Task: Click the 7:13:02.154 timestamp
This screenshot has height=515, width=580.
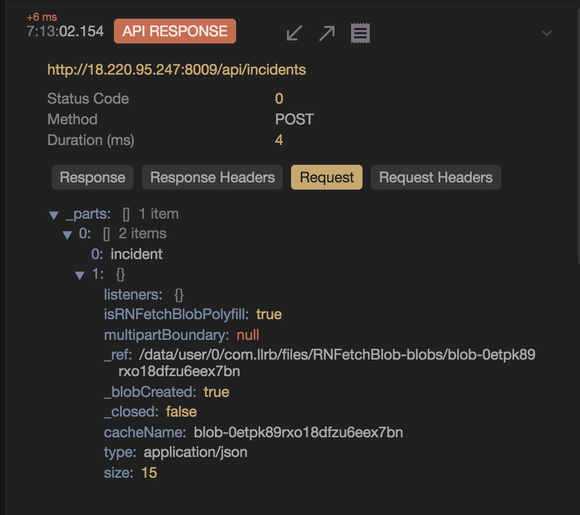Action: (65, 31)
